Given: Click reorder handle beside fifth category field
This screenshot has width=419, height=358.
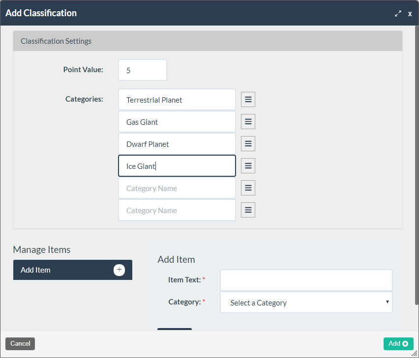Looking at the screenshot, I should pos(248,188).
